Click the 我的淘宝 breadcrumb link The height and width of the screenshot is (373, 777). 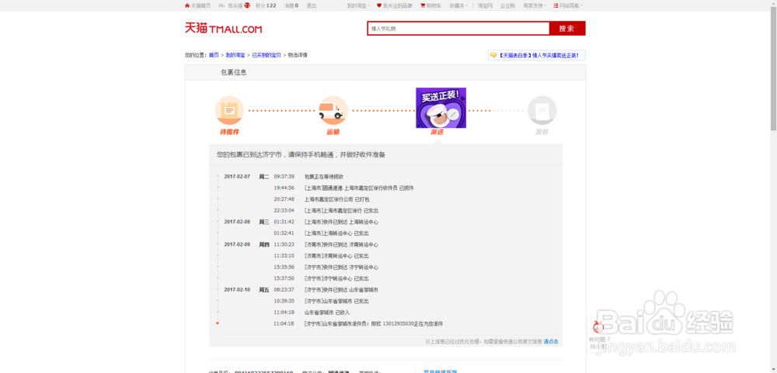click(235, 55)
